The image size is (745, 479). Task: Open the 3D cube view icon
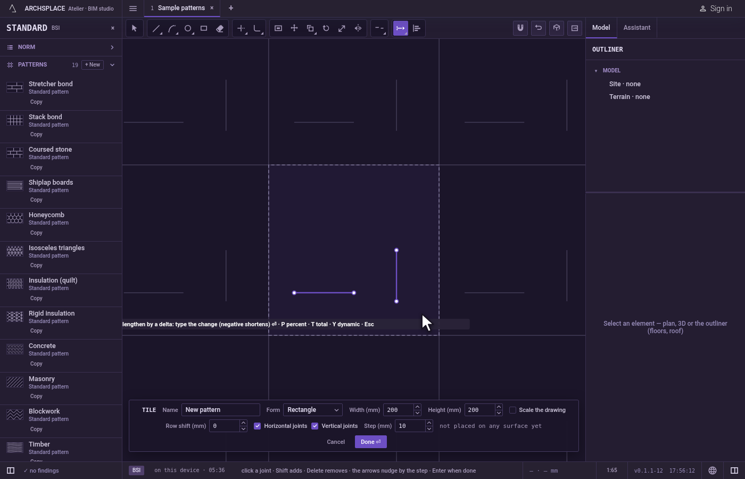click(557, 28)
